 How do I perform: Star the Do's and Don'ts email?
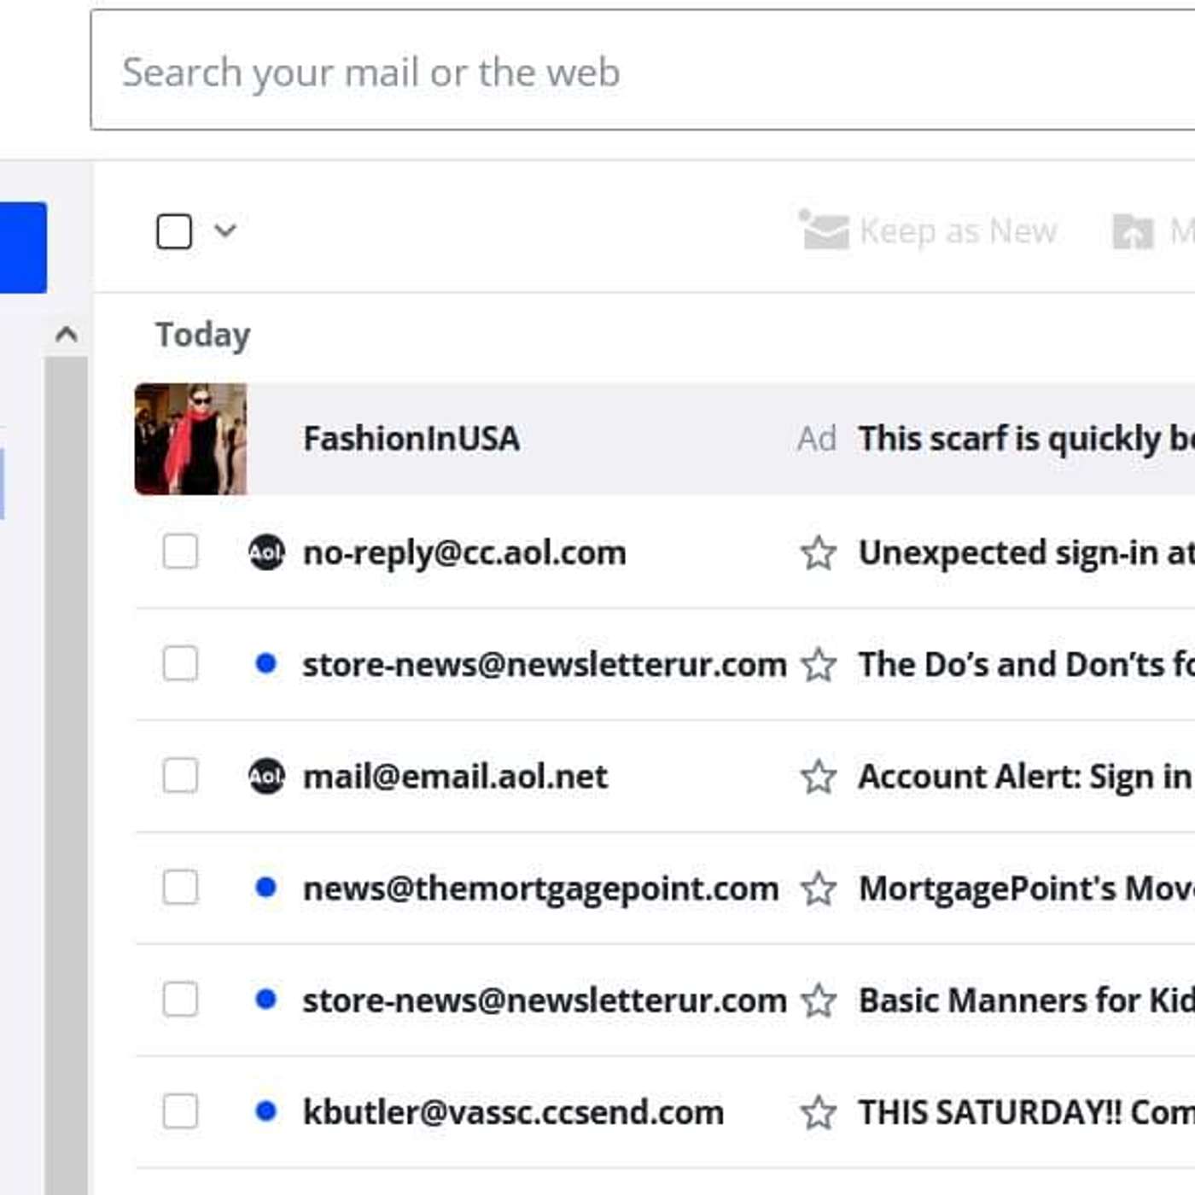click(818, 665)
